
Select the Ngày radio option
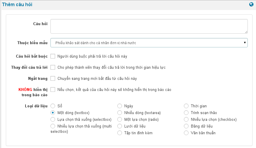point(120,106)
